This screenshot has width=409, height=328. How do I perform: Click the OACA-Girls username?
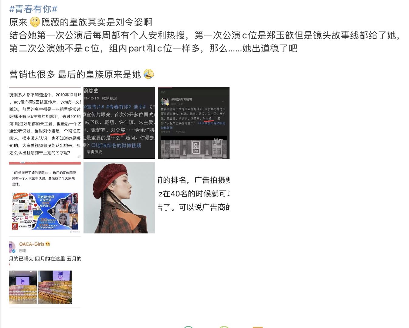click(32, 244)
